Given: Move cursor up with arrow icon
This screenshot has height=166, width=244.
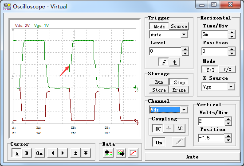Looking at the screenshot, I should pyautogui.click(x=75, y=153).
